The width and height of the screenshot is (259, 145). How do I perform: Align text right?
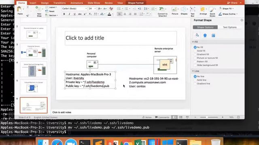point(130,14)
